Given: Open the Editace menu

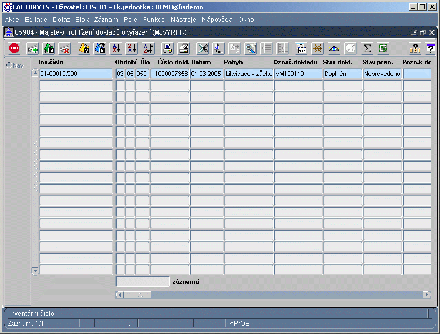Looking at the screenshot, I should (x=36, y=20).
